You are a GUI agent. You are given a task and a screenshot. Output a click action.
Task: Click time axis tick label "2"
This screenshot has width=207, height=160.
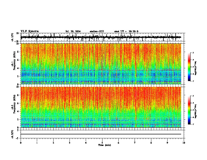click(x=53, y=143)
